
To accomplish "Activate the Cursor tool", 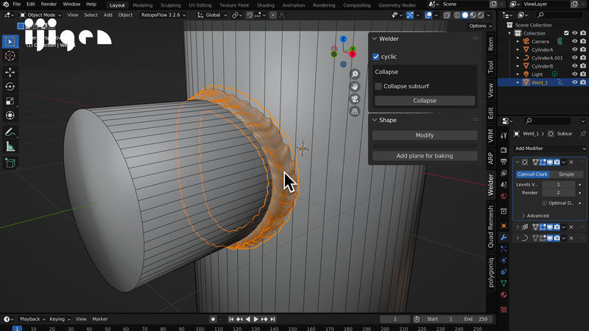I will 10,56.
